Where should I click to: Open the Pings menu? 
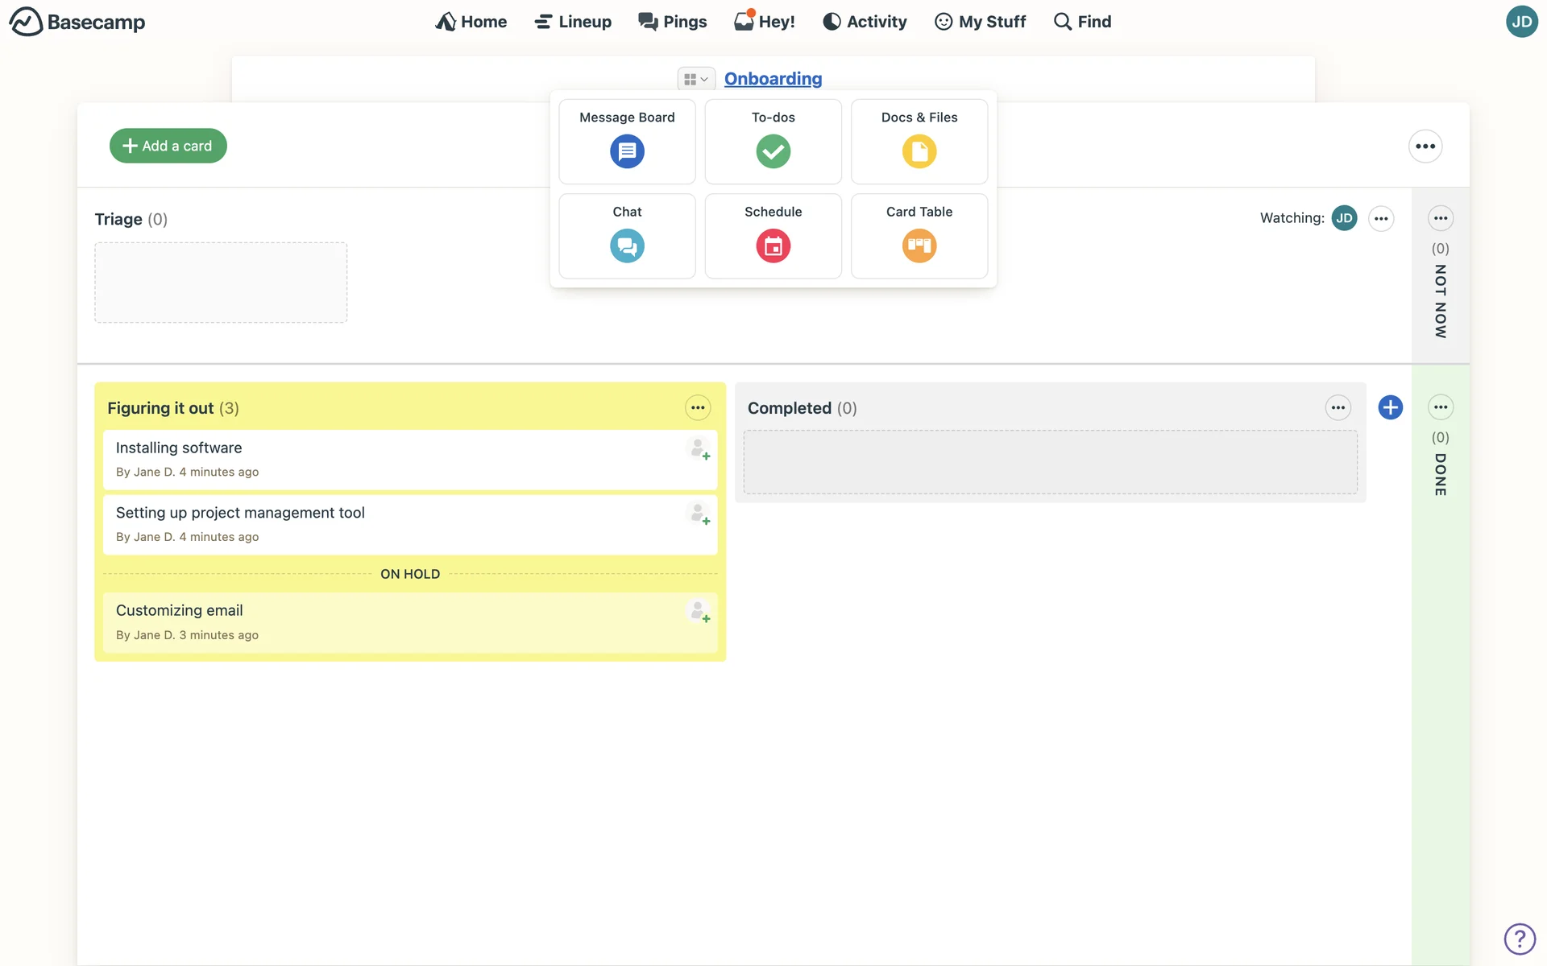[x=673, y=22]
